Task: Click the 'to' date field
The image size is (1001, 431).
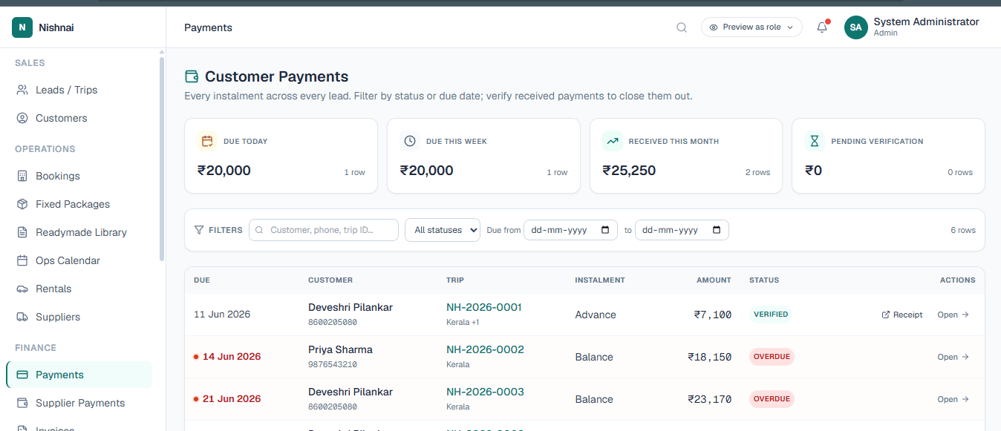Action: (x=682, y=230)
